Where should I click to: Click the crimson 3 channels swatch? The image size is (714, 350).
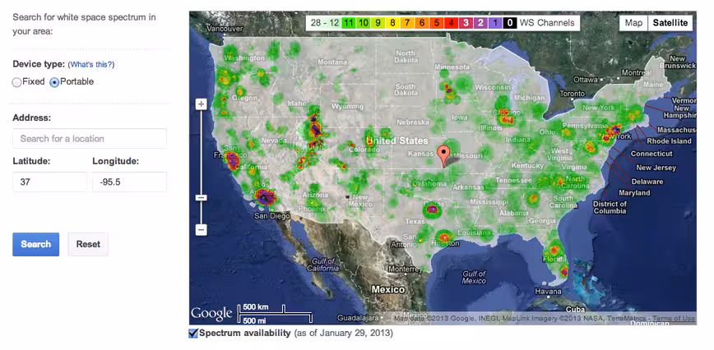(466, 23)
